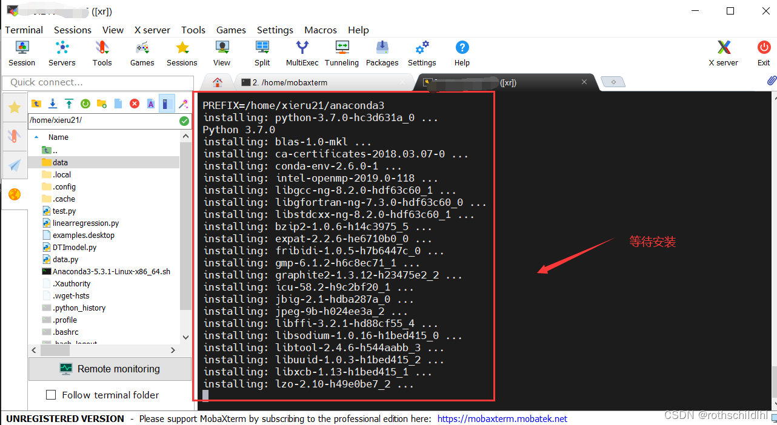Viewport: 777px width, 425px height.
Task: Open the Macros paper plane sidebar tab
Action: pyautogui.click(x=15, y=165)
